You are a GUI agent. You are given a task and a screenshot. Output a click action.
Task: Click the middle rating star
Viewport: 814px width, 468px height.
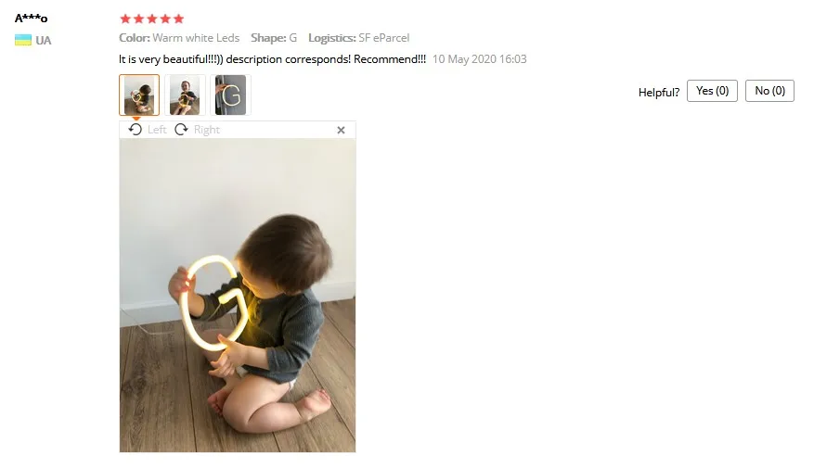[152, 19]
